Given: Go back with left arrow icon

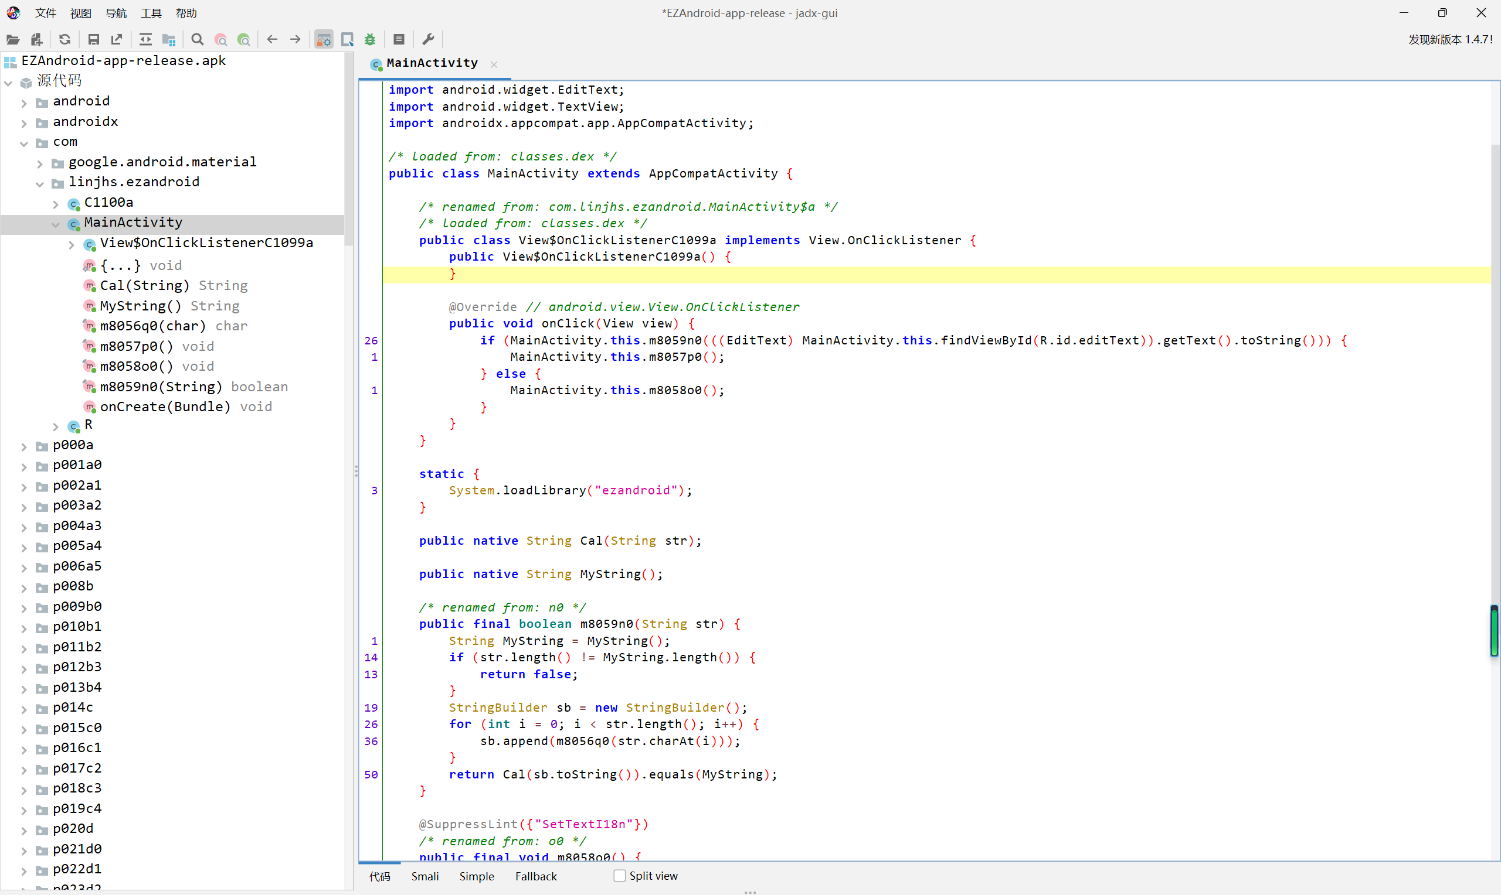Looking at the screenshot, I should pos(272,40).
